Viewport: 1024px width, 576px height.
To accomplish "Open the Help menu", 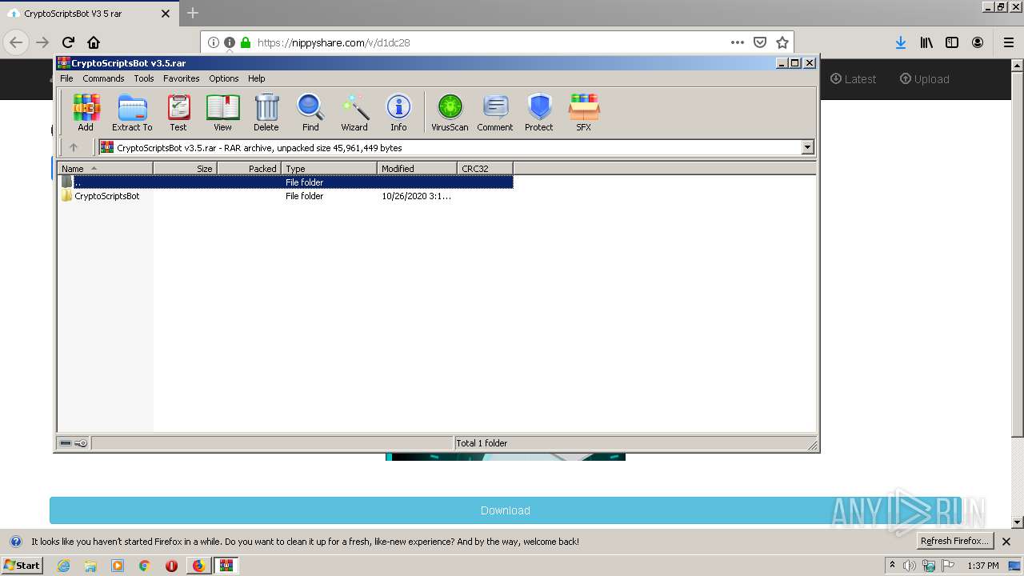I will [x=256, y=78].
